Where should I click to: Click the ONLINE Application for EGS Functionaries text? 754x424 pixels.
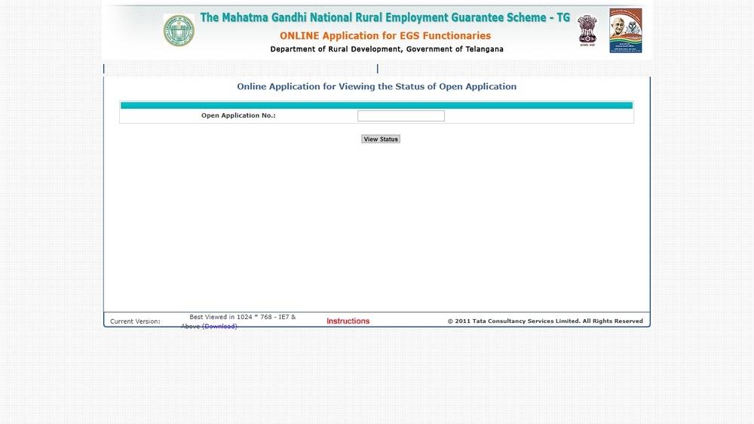click(x=385, y=35)
